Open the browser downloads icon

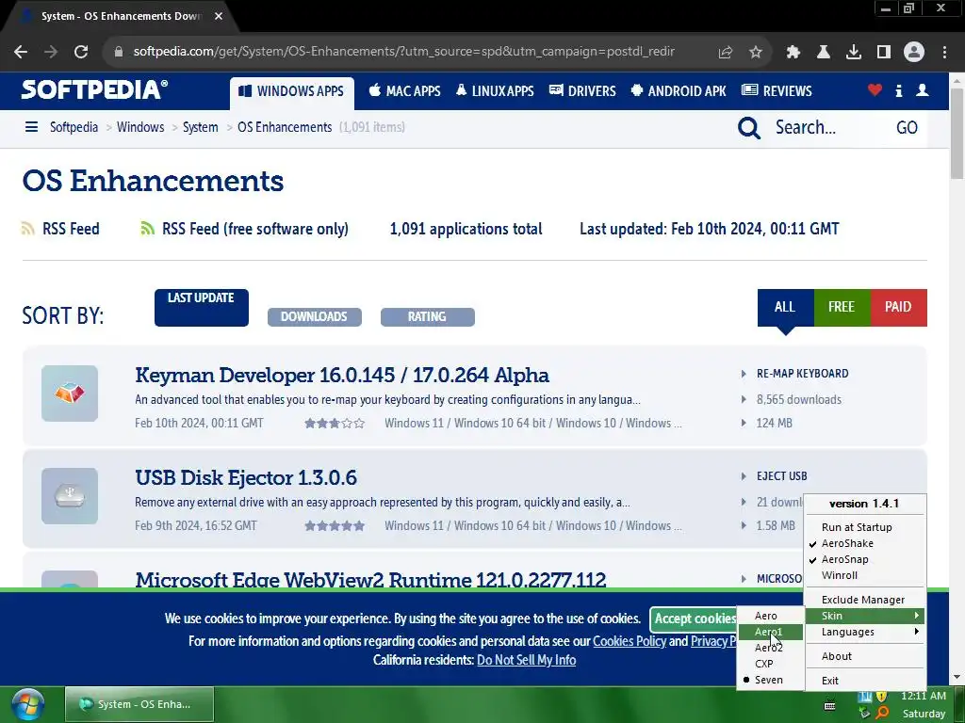coord(854,53)
